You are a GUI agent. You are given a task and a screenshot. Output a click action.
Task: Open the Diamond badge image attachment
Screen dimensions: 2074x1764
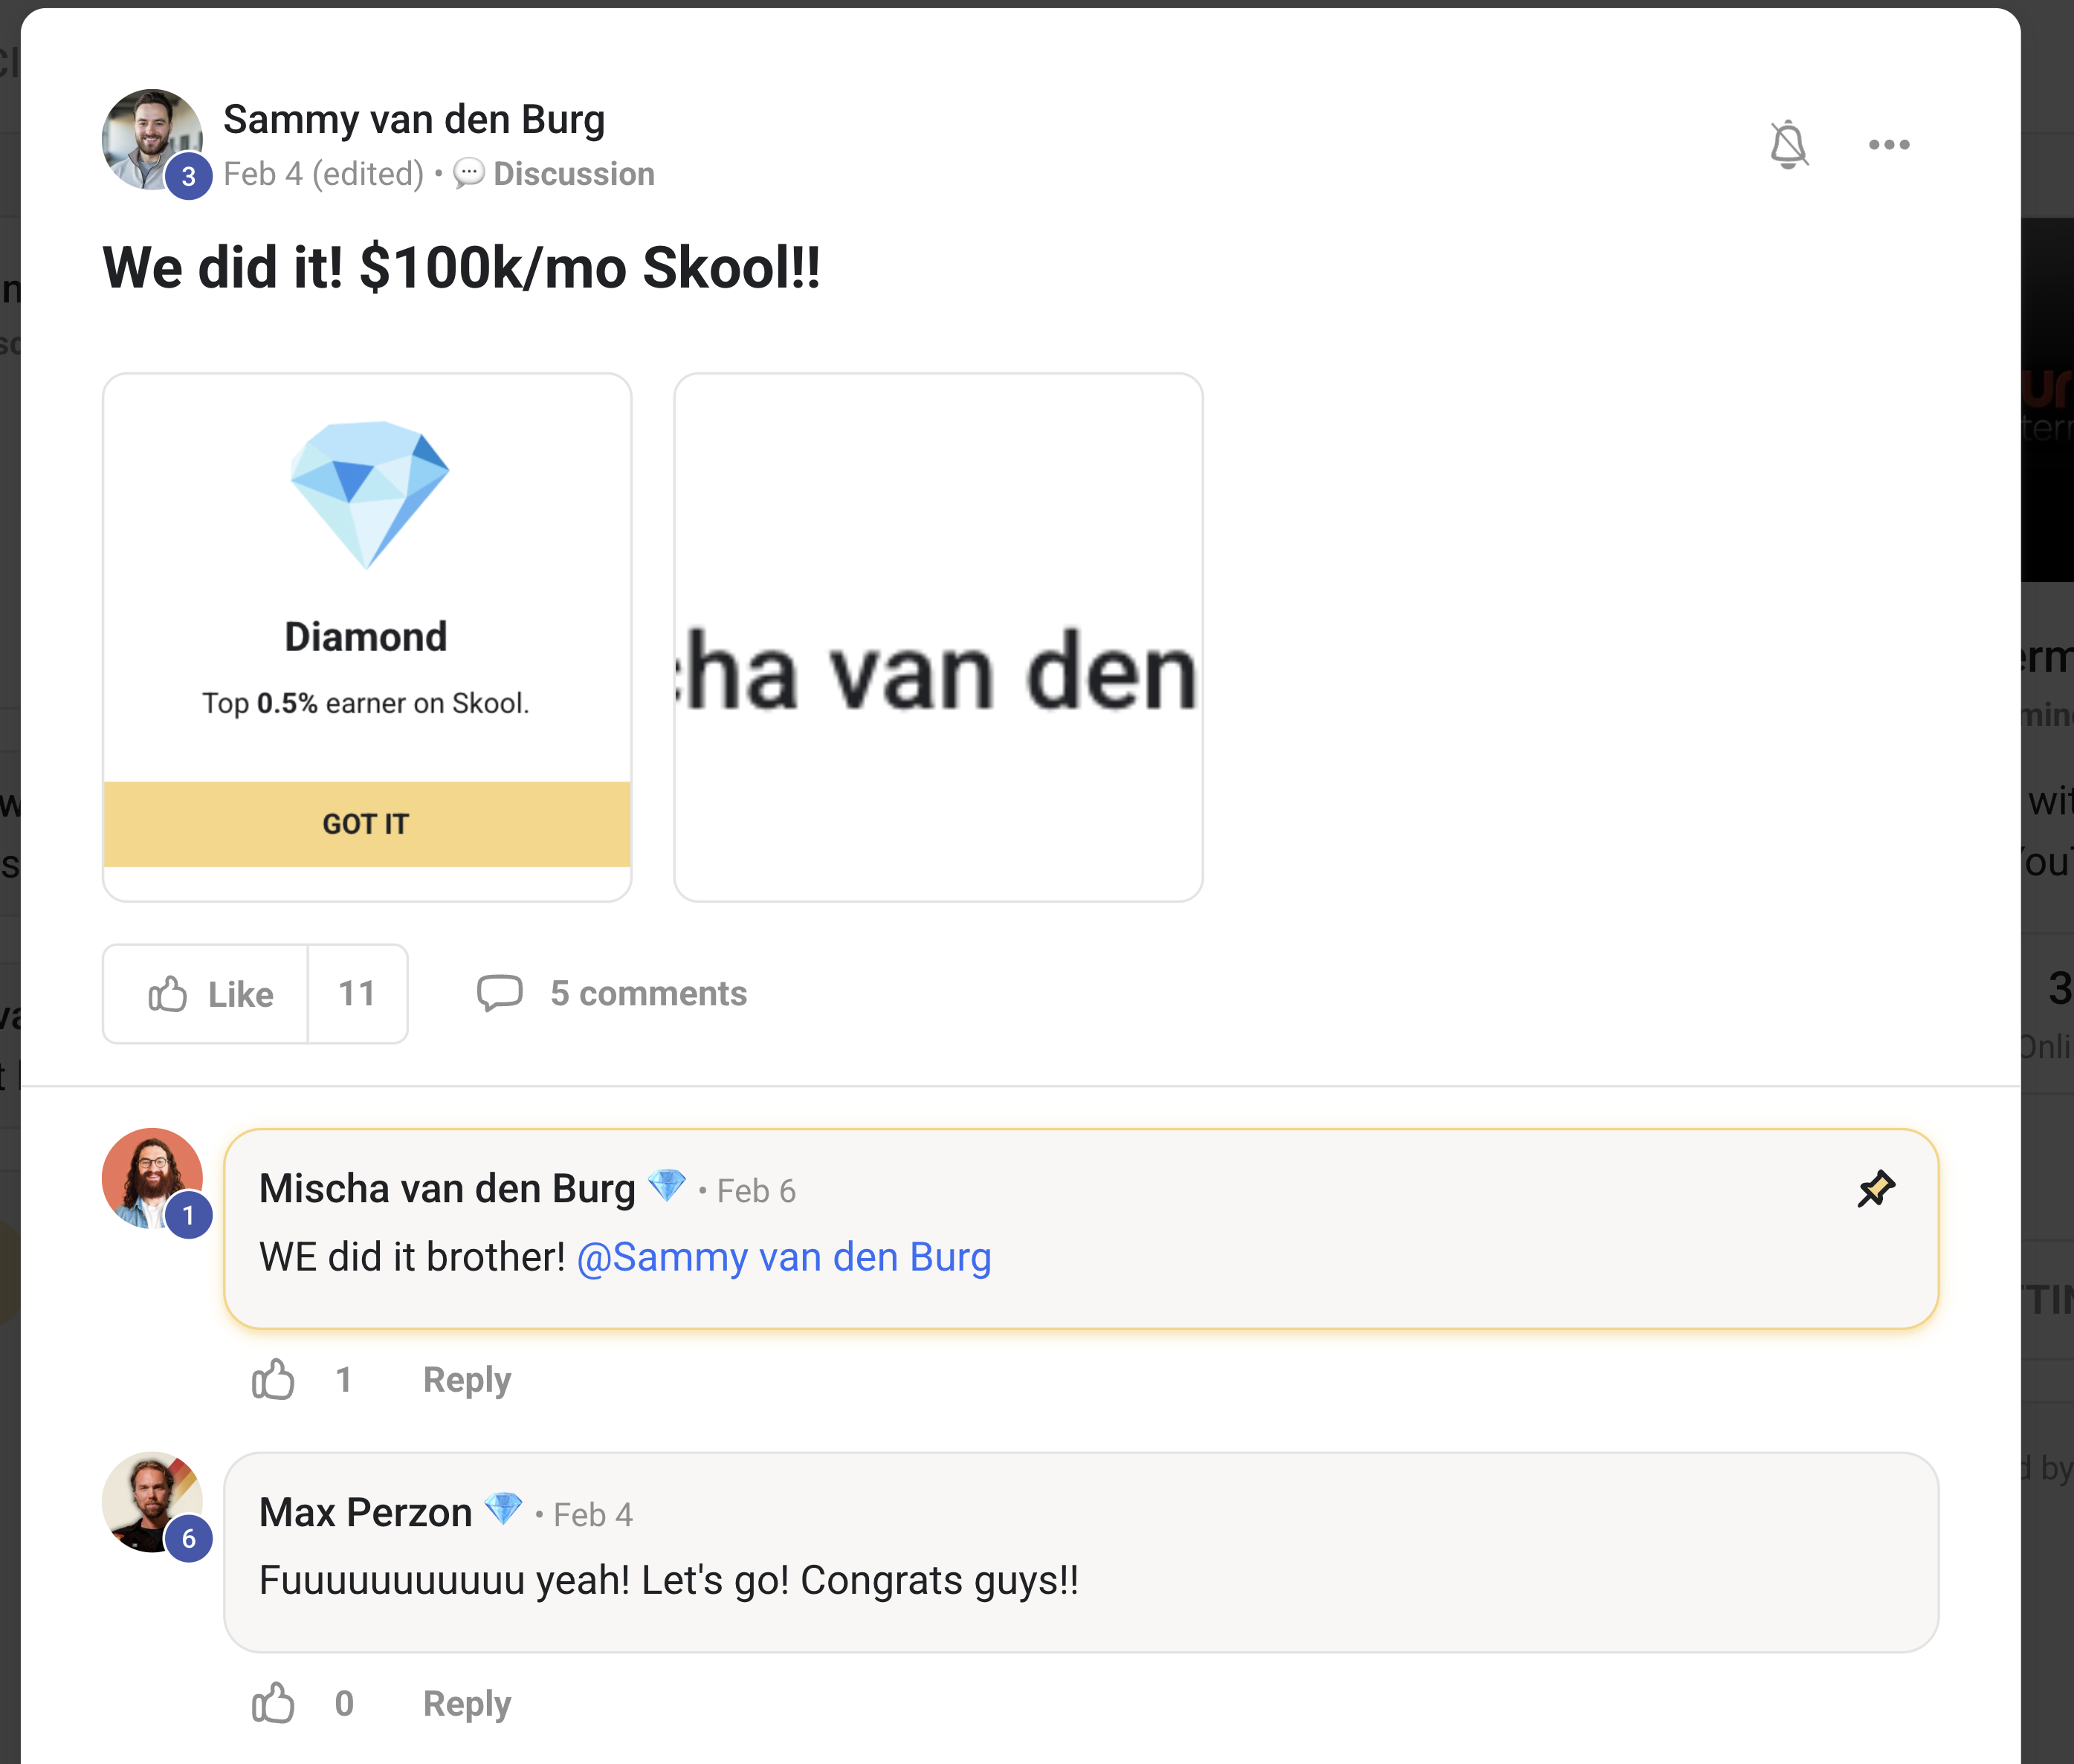tap(367, 637)
